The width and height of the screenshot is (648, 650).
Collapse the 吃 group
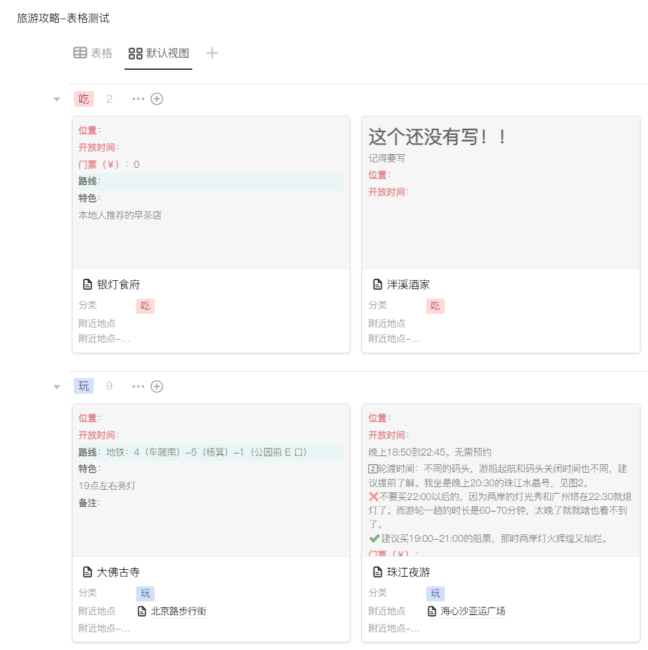(x=57, y=99)
